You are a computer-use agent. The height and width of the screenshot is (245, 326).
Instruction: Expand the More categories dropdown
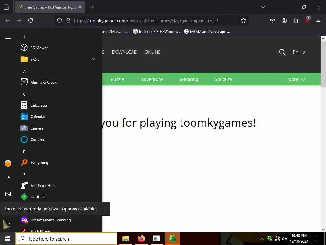(296, 79)
